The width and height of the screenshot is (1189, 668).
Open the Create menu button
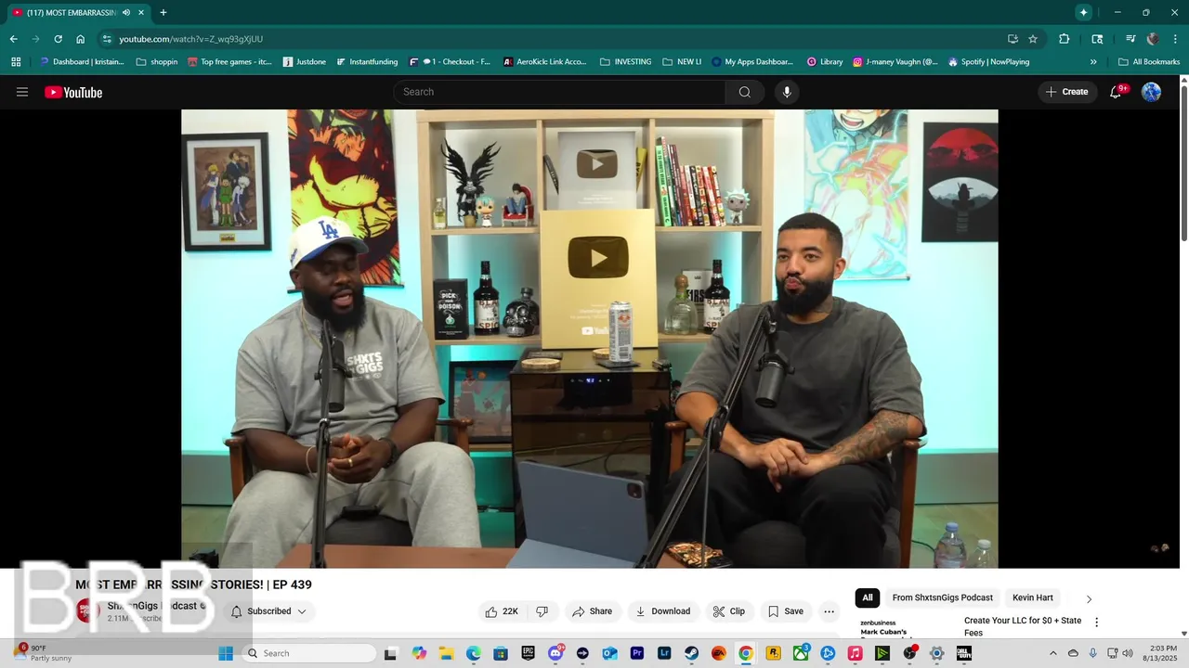point(1067,92)
